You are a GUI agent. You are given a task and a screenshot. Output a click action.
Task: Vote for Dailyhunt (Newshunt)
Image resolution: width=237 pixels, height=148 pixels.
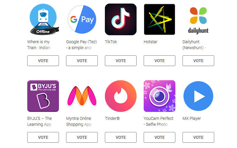pyautogui.click(x=198, y=61)
